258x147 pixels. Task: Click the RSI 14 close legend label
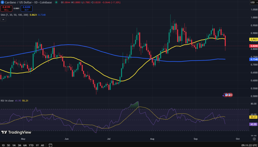(7, 101)
